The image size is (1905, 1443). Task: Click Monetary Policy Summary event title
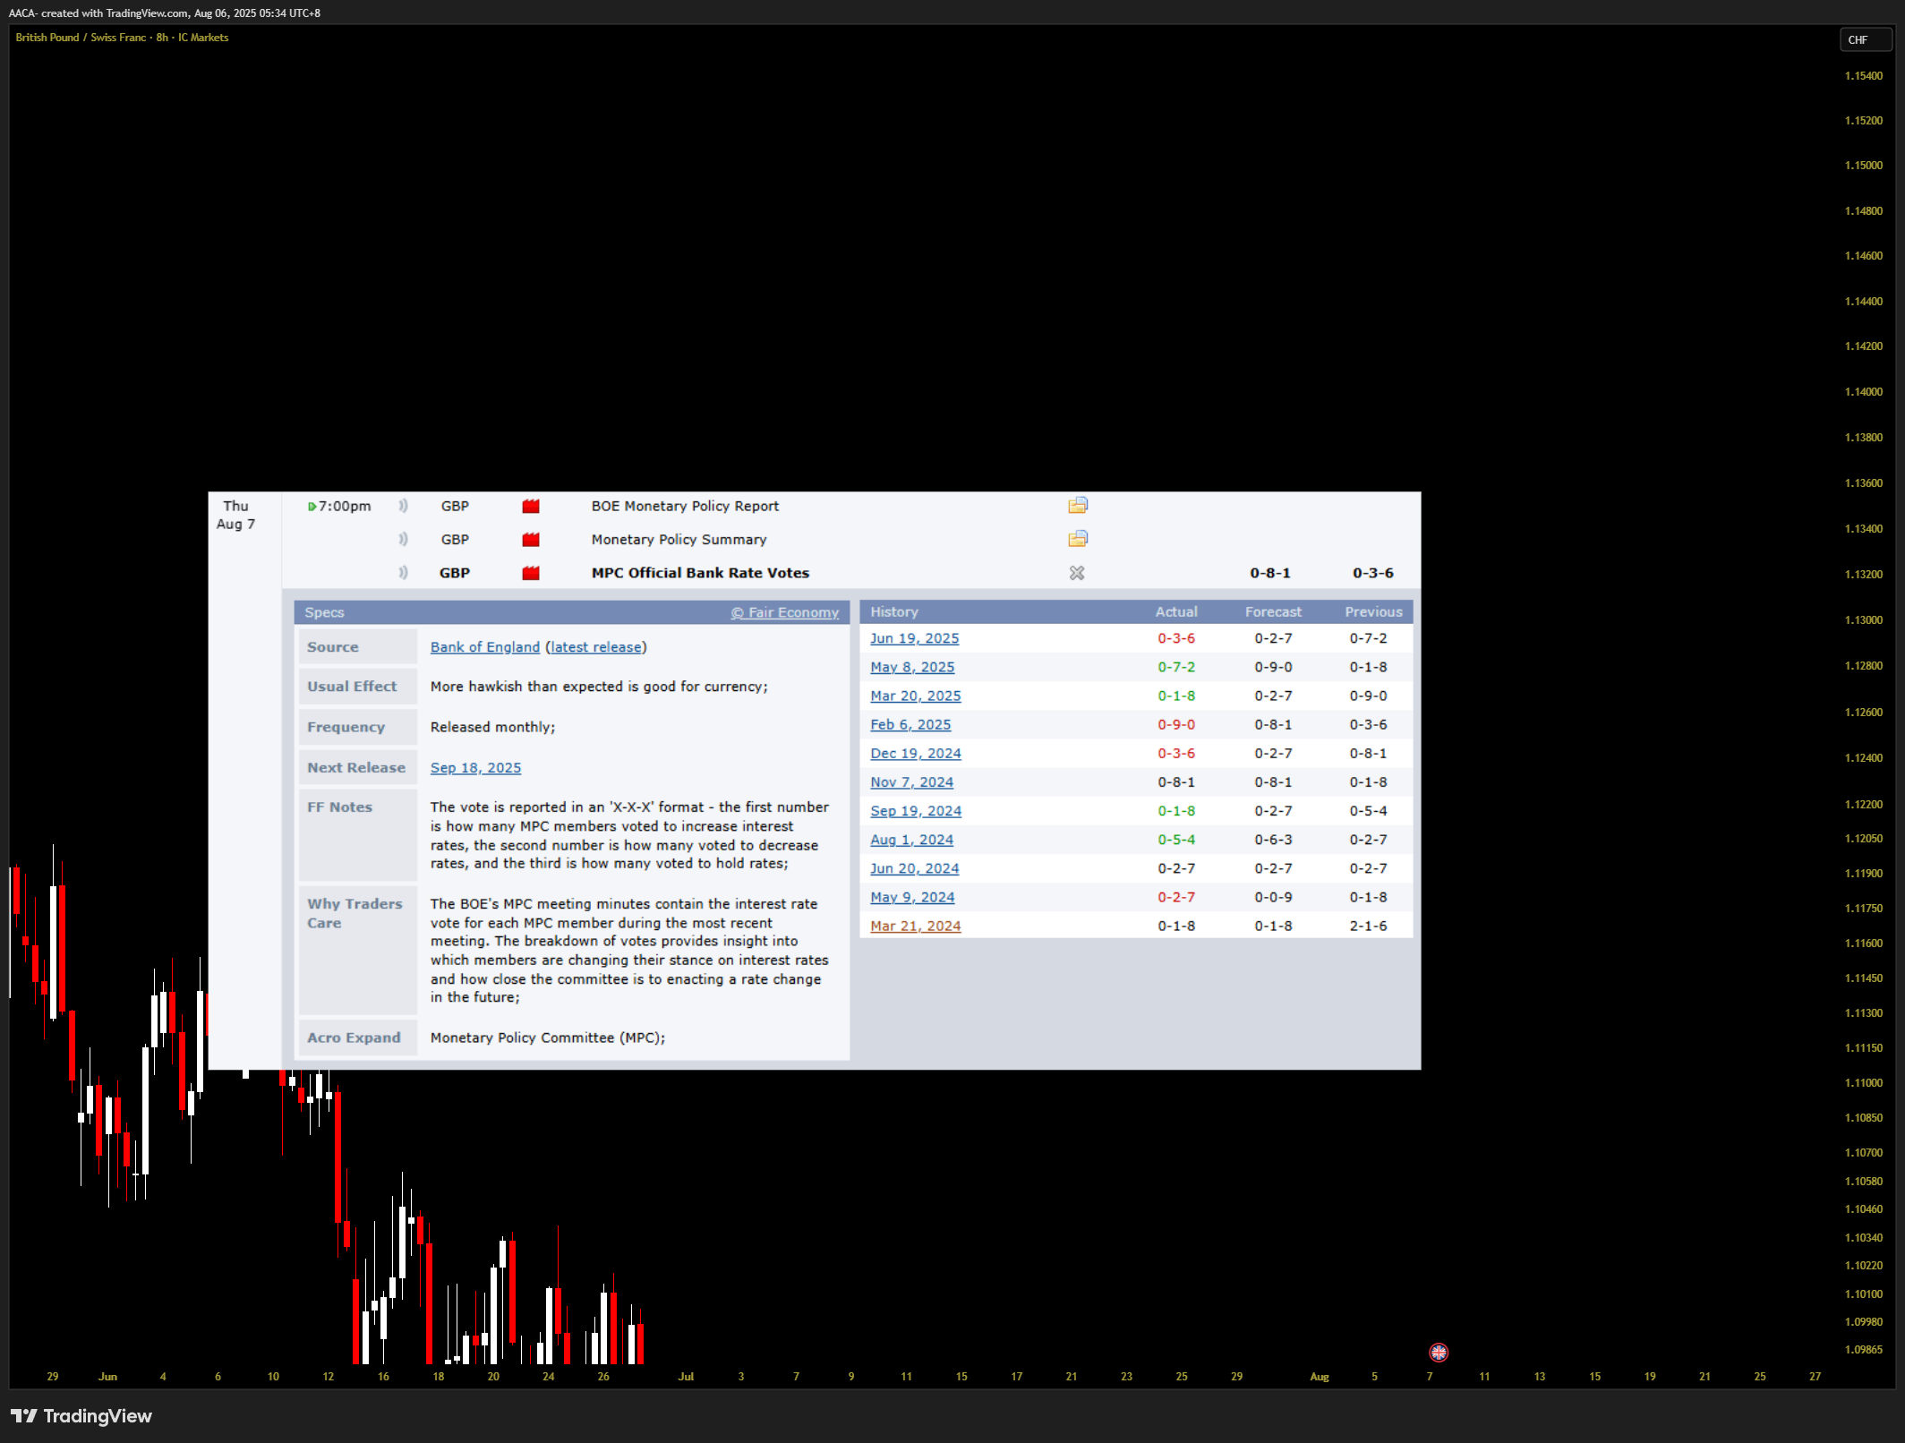point(679,539)
